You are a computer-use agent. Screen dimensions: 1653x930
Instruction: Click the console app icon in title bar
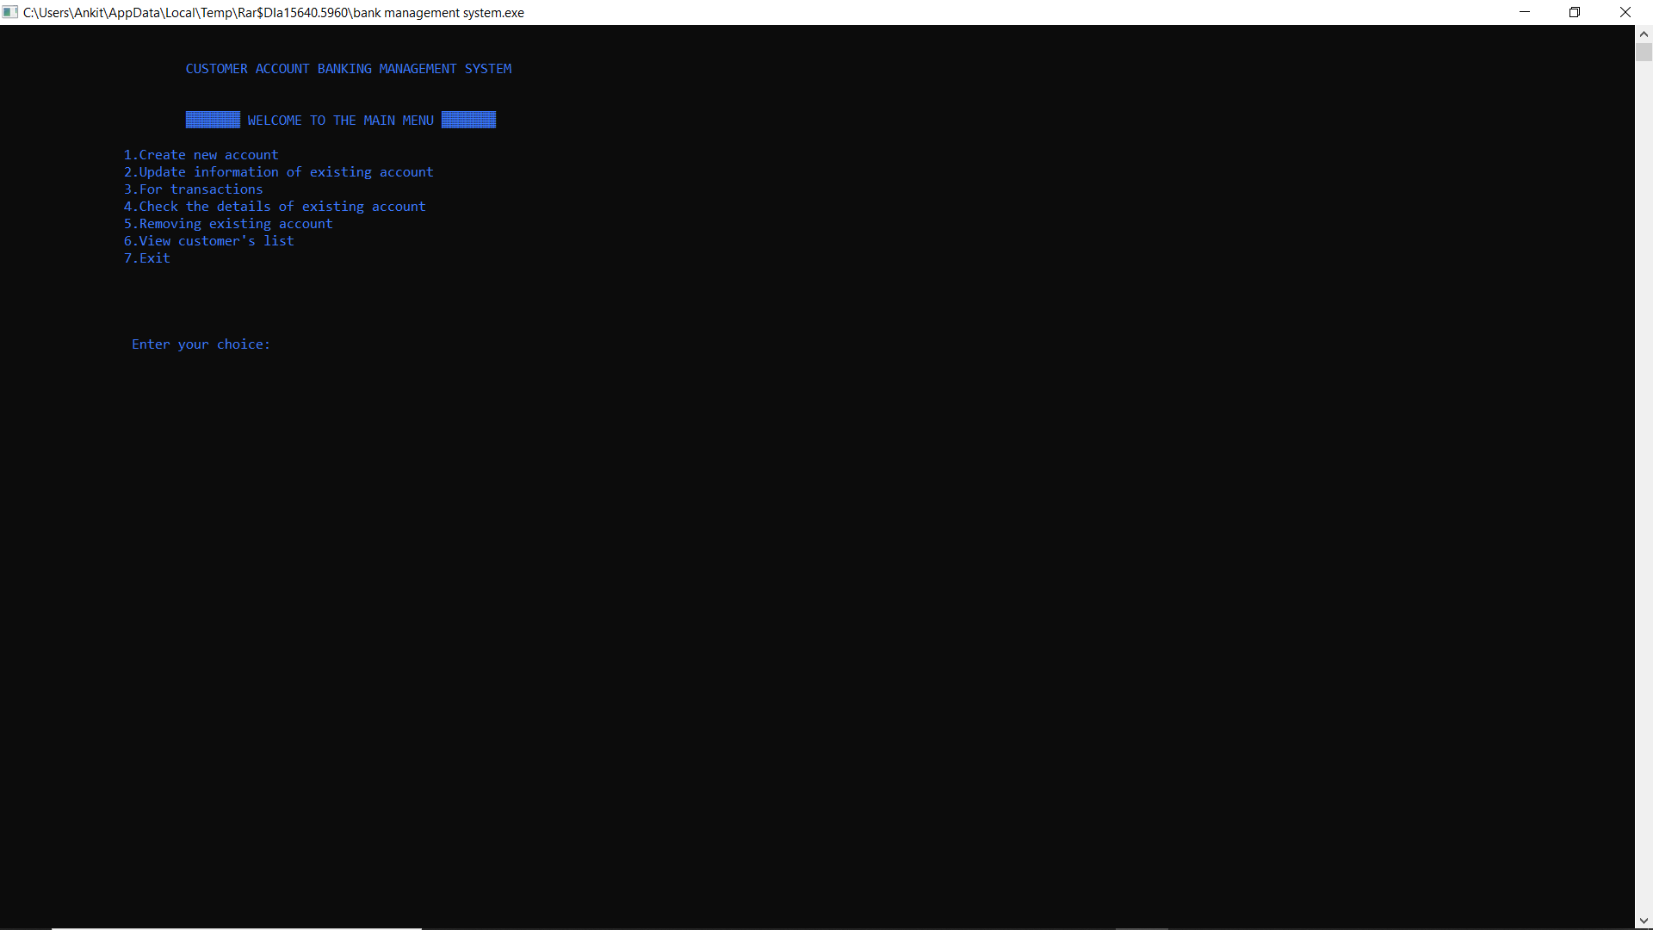pyautogui.click(x=10, y=12)
